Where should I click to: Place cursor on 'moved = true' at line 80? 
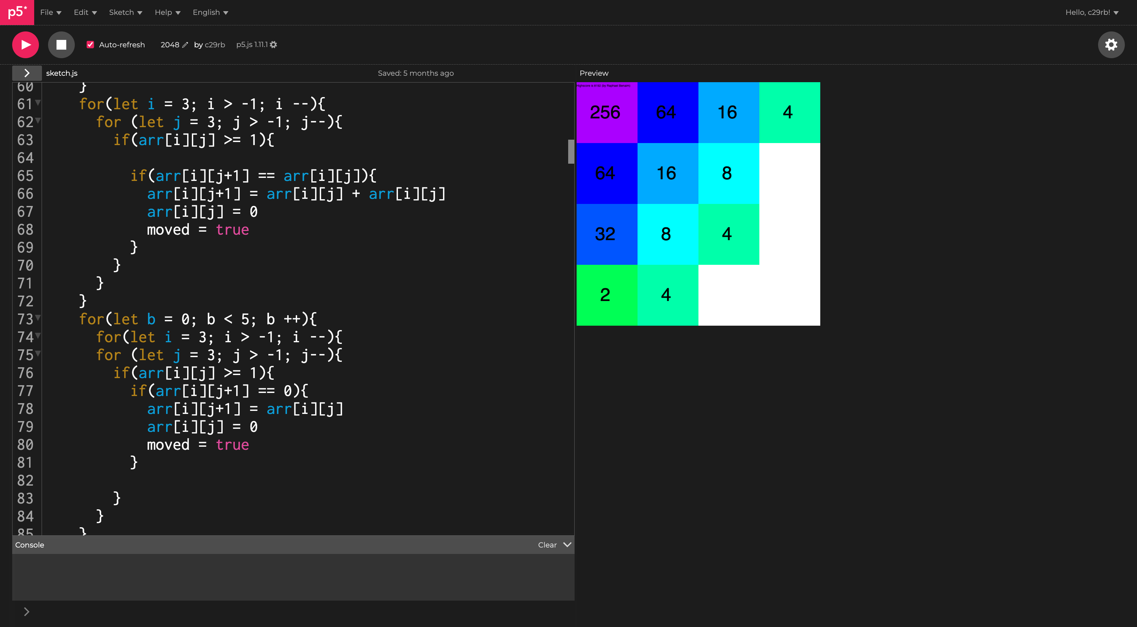click(x=198, y=445)
